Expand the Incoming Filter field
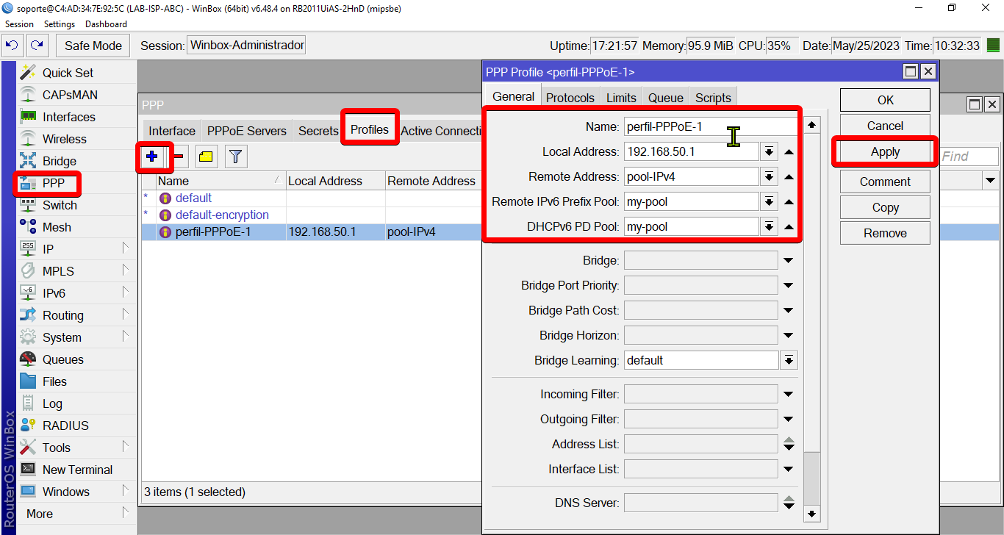This screenshot has height=535, width=1004. coord(789,395)
